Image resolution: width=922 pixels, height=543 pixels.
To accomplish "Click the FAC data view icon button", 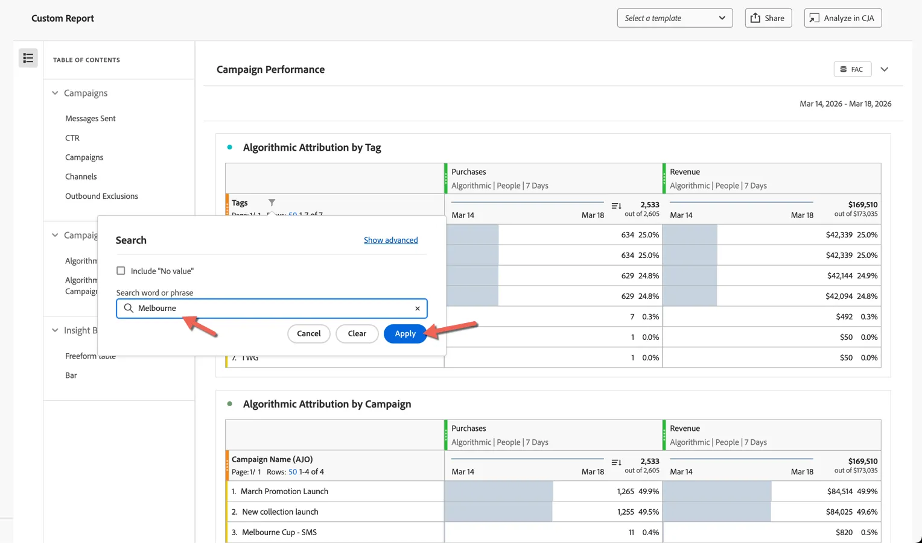I will [852, 69].
